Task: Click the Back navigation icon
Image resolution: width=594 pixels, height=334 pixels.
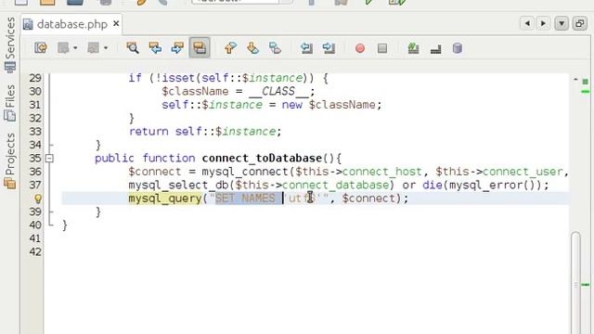Action: 63,48
